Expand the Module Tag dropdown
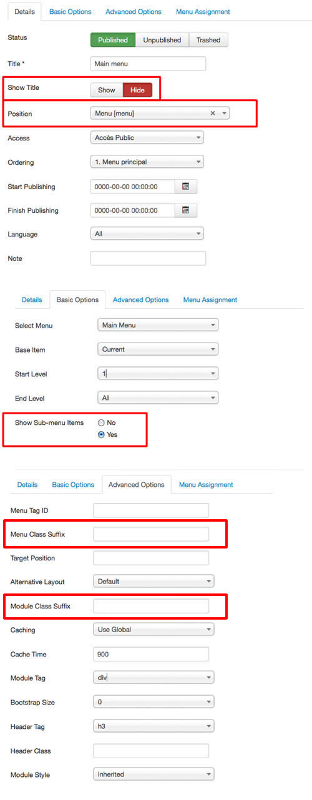This screenshot has height=800, width=312. click(x=154, y=678)
